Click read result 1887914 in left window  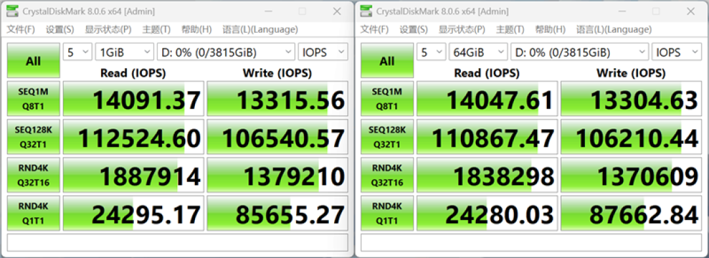pyautogui.click(x=133, y=175)
